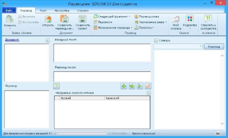Open the Тематика dropdown
Viewport: 228px width, 138px height.
pyautogui.click(x=152, y=28)
